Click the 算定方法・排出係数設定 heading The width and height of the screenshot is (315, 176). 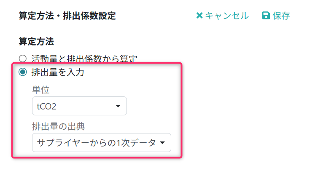click(67, 16)
